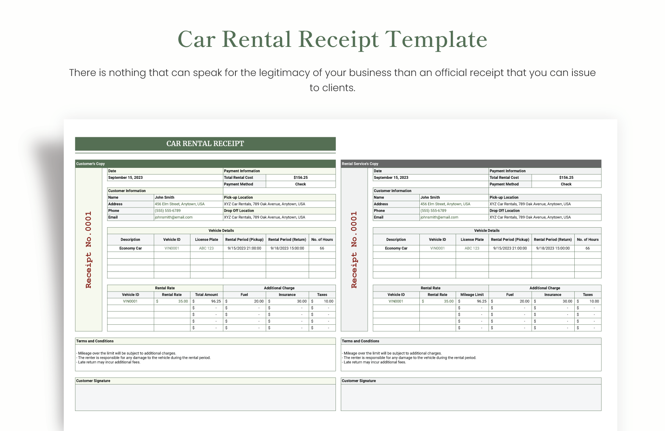The height and width of the screenshot is (431, 665).
Task: Click '456 Elm Street, Anytown, USA' in Customer's Copy
Action: pyautogui.click(x=179, y=204)
